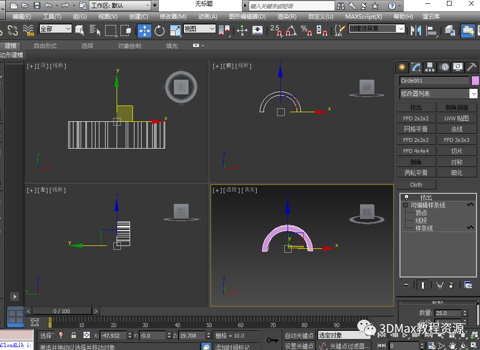Open the 修改器(M) menu
This screenshot has width=480, height=350.
click(173, 16)
